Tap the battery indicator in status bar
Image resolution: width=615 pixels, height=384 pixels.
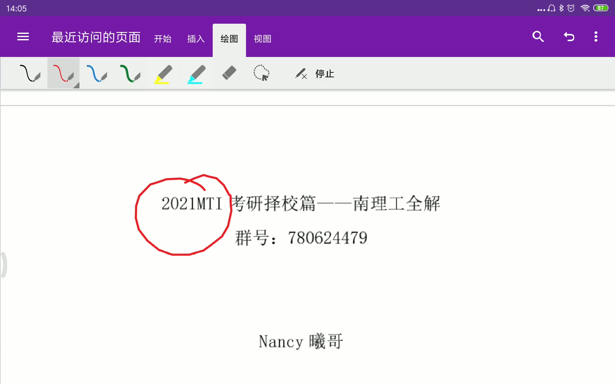tap(601, 8)
